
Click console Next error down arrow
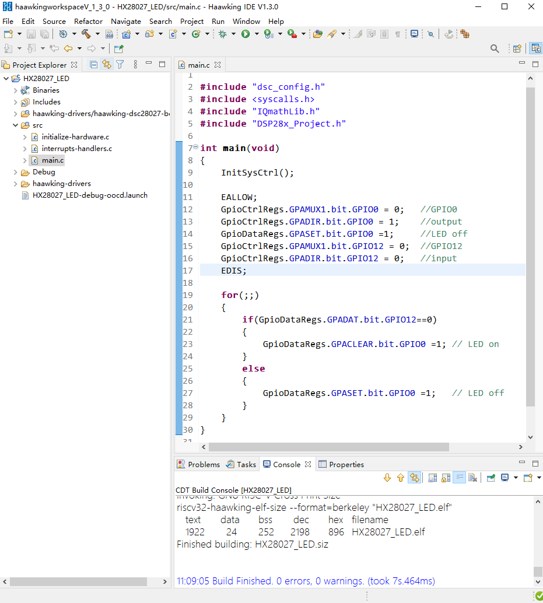coord(387,478)
